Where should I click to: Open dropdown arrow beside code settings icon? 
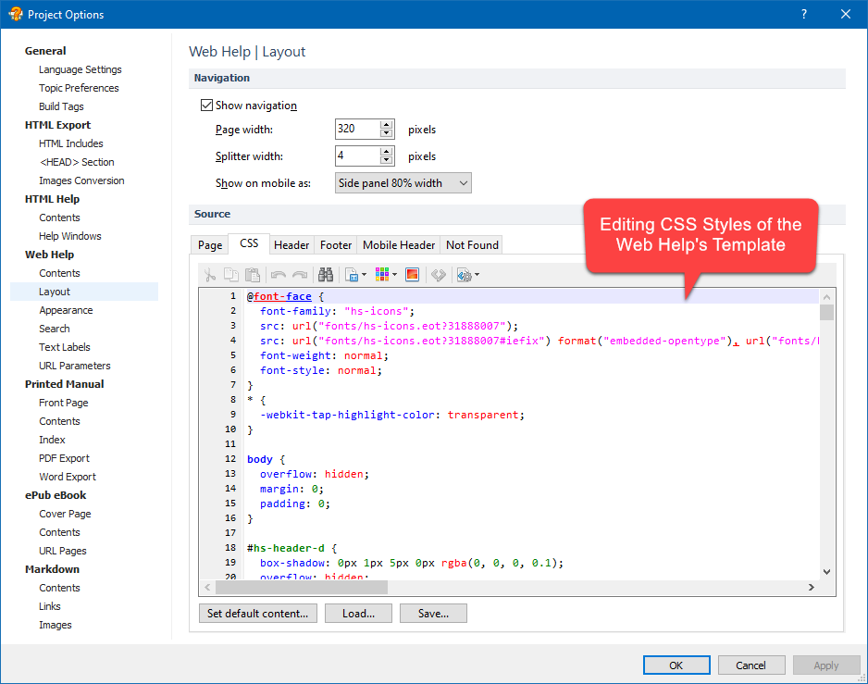477,275
